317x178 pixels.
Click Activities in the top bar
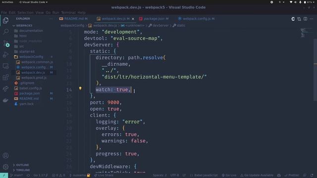(7, 2)
